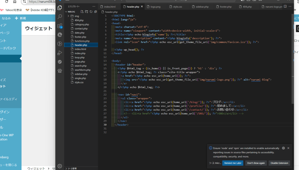Switch to the sidebar.php tab
This screenshot has width=299, height=170.
[202, 6]
